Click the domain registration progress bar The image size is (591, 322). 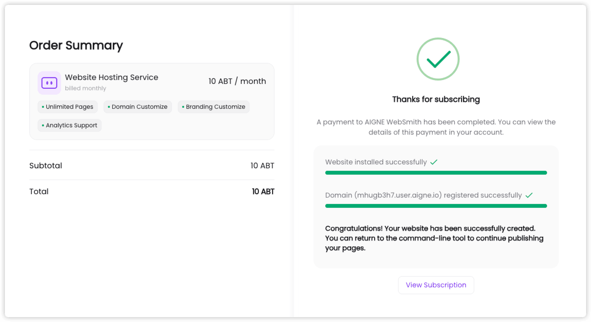coord(436,205)
